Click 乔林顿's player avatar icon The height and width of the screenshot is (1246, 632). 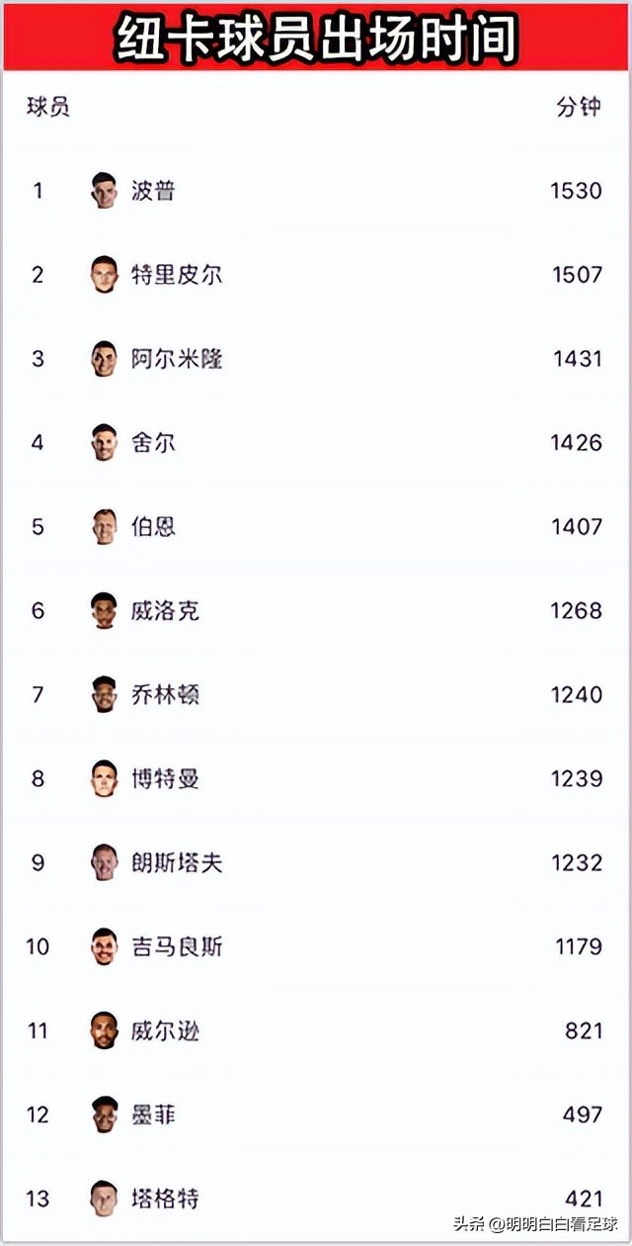pos(104,694)
